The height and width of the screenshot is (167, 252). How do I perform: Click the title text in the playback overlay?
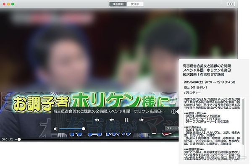coord(109,111)
